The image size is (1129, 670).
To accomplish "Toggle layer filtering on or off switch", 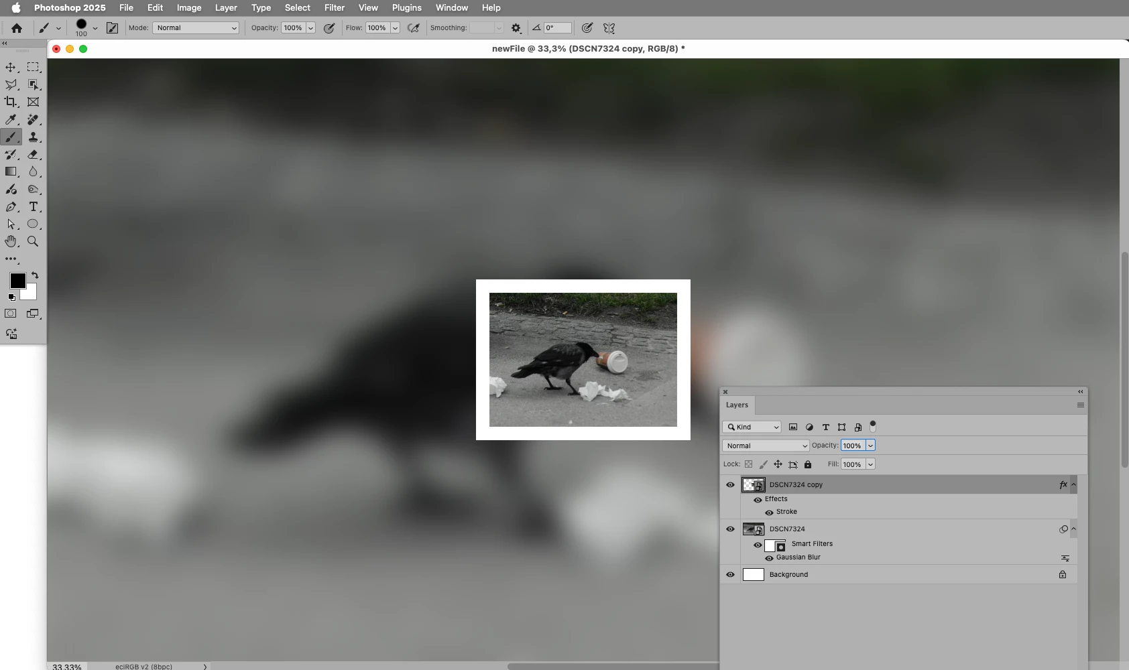I will [x=873, y=426].
